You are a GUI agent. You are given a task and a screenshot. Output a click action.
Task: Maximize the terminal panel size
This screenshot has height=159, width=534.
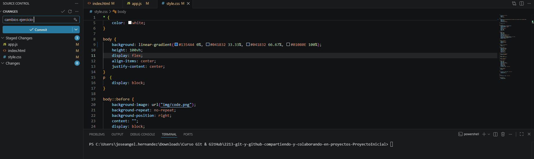[522, 134]
